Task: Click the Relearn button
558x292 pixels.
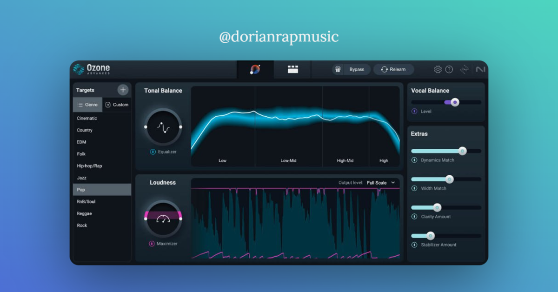Action: [x=393, y=69]
